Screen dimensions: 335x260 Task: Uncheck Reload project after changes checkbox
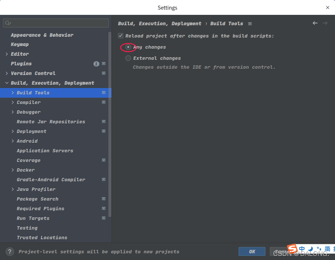121,36
